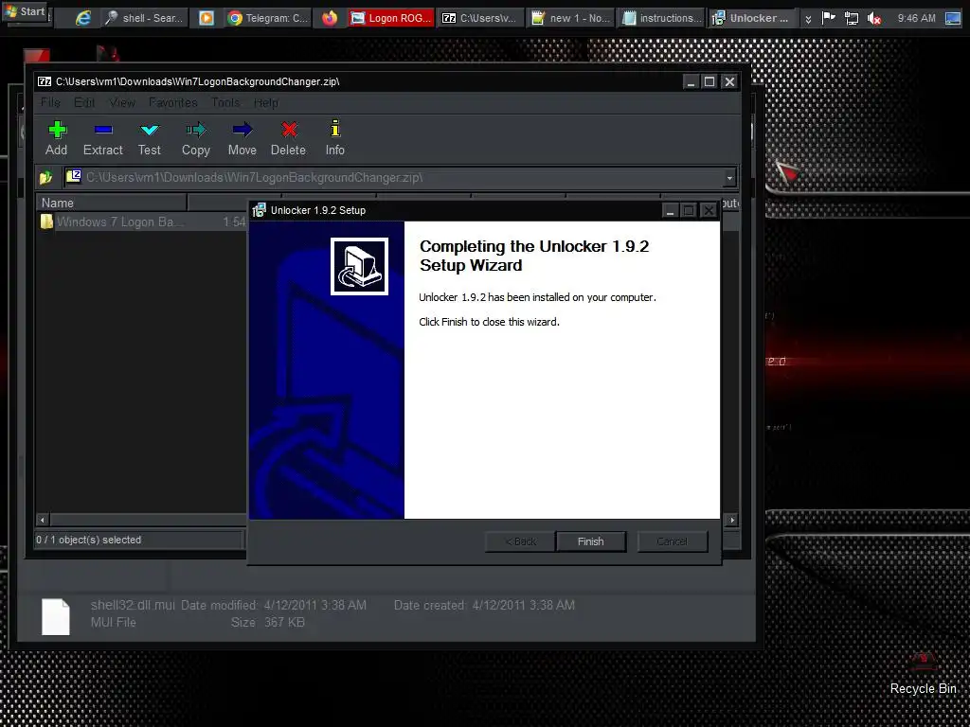Image resolution: width=970 pixels, height=727 pixels.
Task: Sort by the Name column header in 7-Zip
Action: pyautogui.click(x=112, y=203)
